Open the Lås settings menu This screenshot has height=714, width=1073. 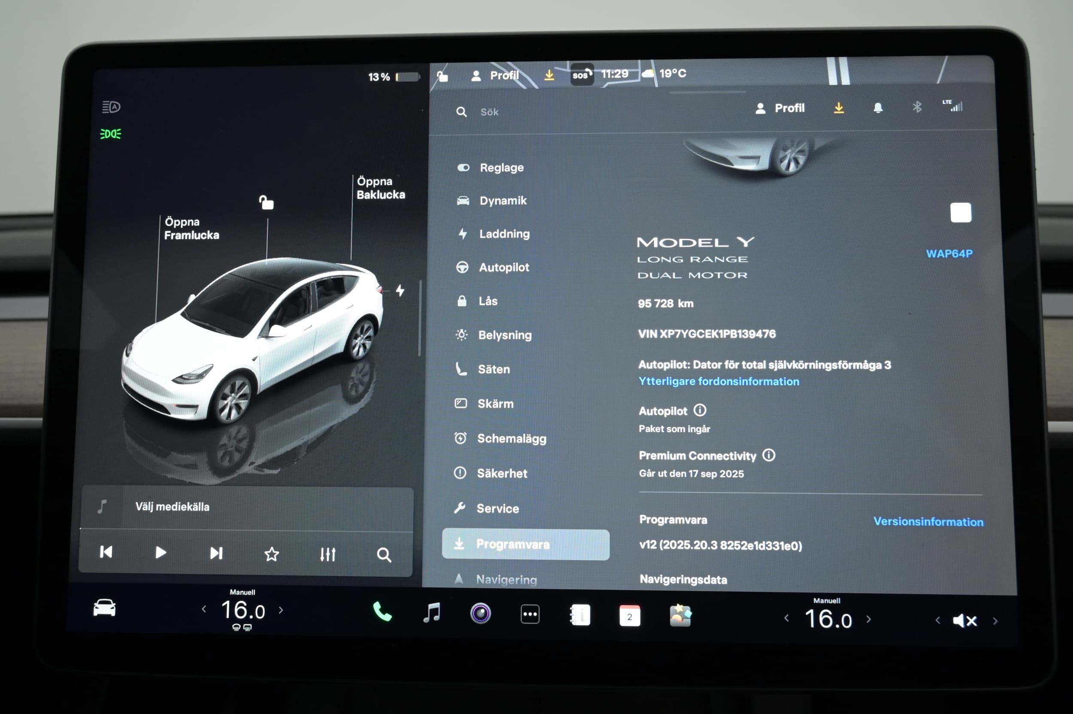tap(478, 301)
